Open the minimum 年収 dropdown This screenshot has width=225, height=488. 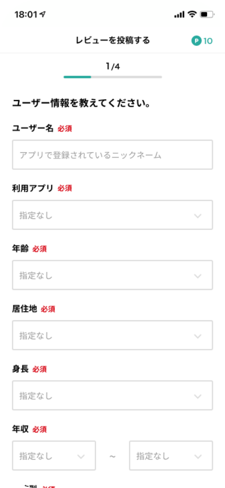click(x=54, y=455)
